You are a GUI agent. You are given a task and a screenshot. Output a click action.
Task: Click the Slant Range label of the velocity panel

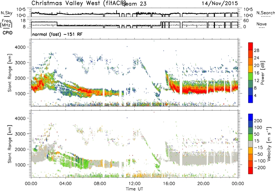(x=10, y=144)
